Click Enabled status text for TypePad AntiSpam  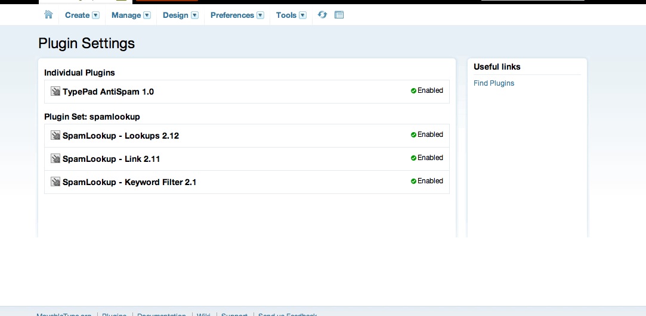click(430, 90)
